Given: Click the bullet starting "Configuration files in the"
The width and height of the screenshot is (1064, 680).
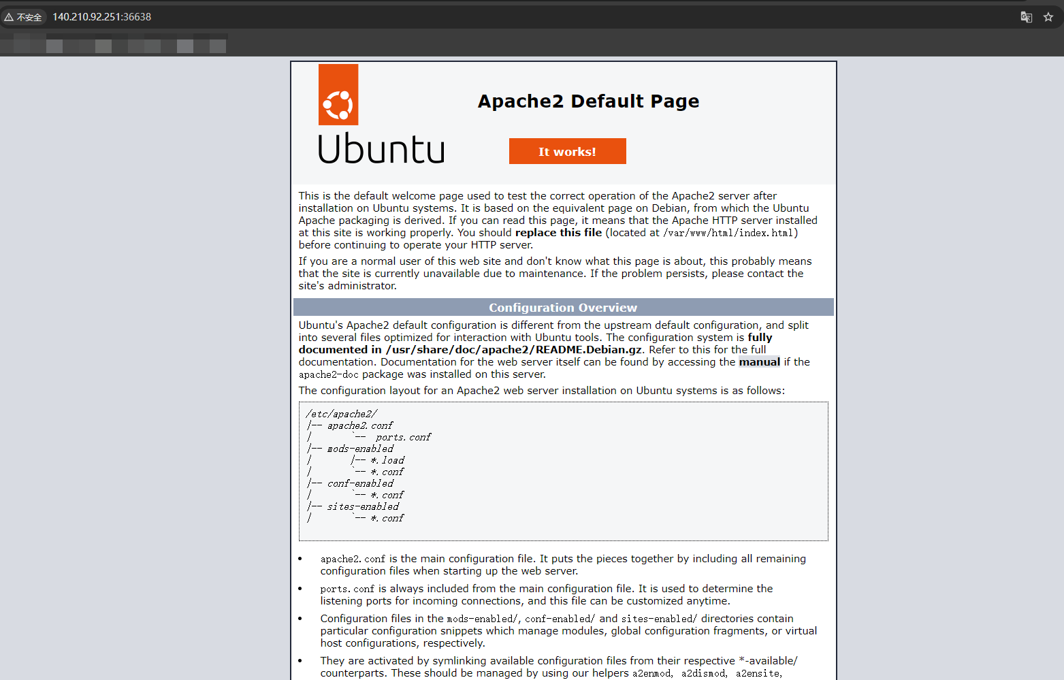Looking at the screenshot, I should coord(568,631).
